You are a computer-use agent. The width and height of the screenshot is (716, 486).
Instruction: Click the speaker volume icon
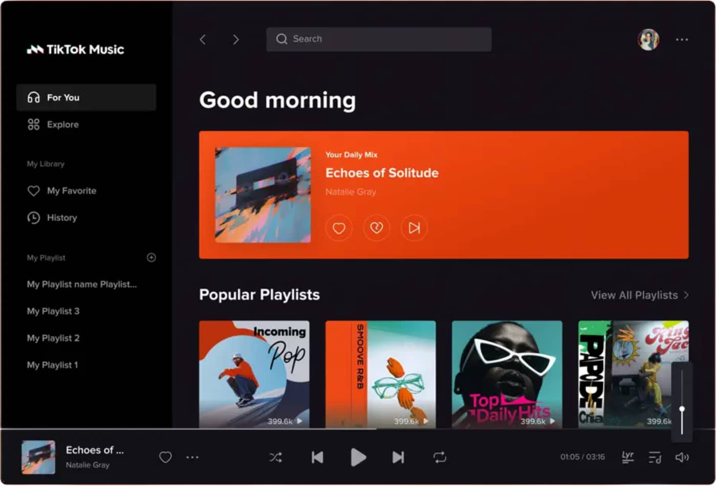[x=682, y=457]
